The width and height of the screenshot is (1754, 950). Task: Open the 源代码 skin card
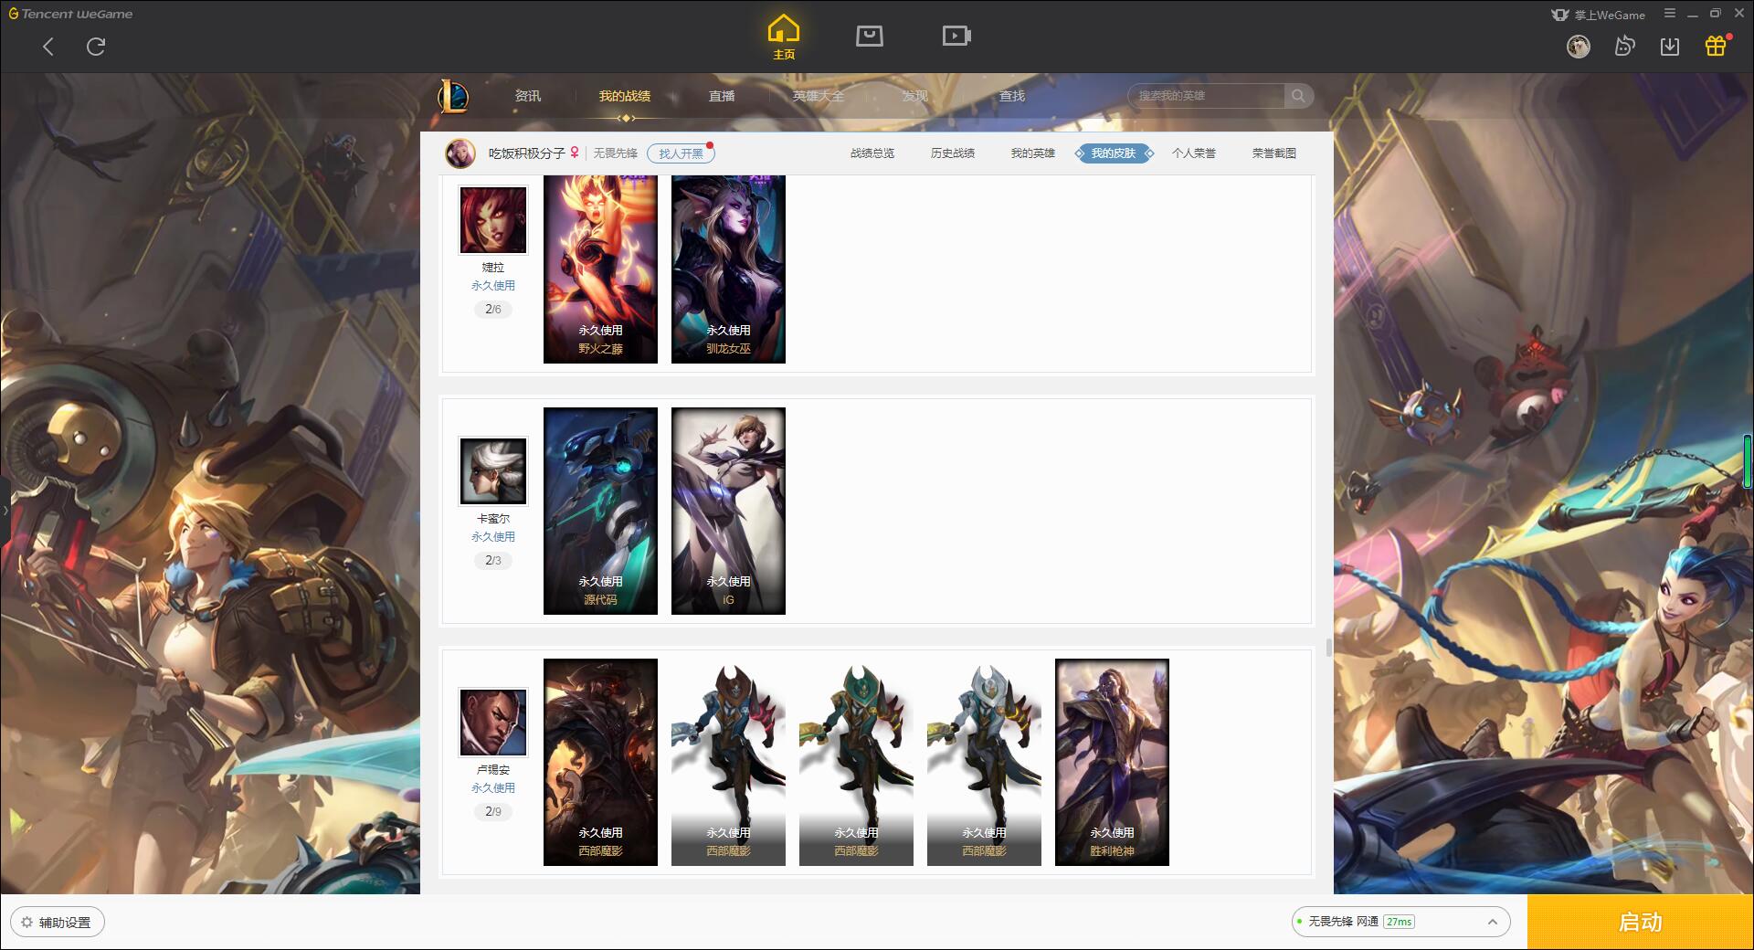(x=600, y=511)
